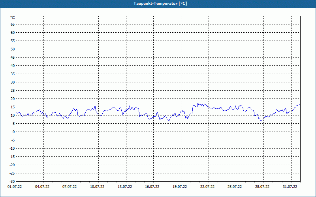
Task: Select the 55 y-axis value
Action: pos(13,41)
